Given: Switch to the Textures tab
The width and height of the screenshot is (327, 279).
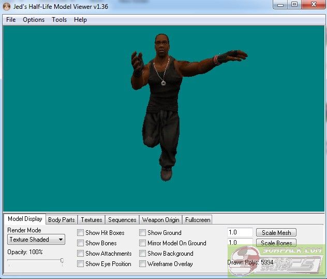Looking at the screenshot, I should pos(92,220).
